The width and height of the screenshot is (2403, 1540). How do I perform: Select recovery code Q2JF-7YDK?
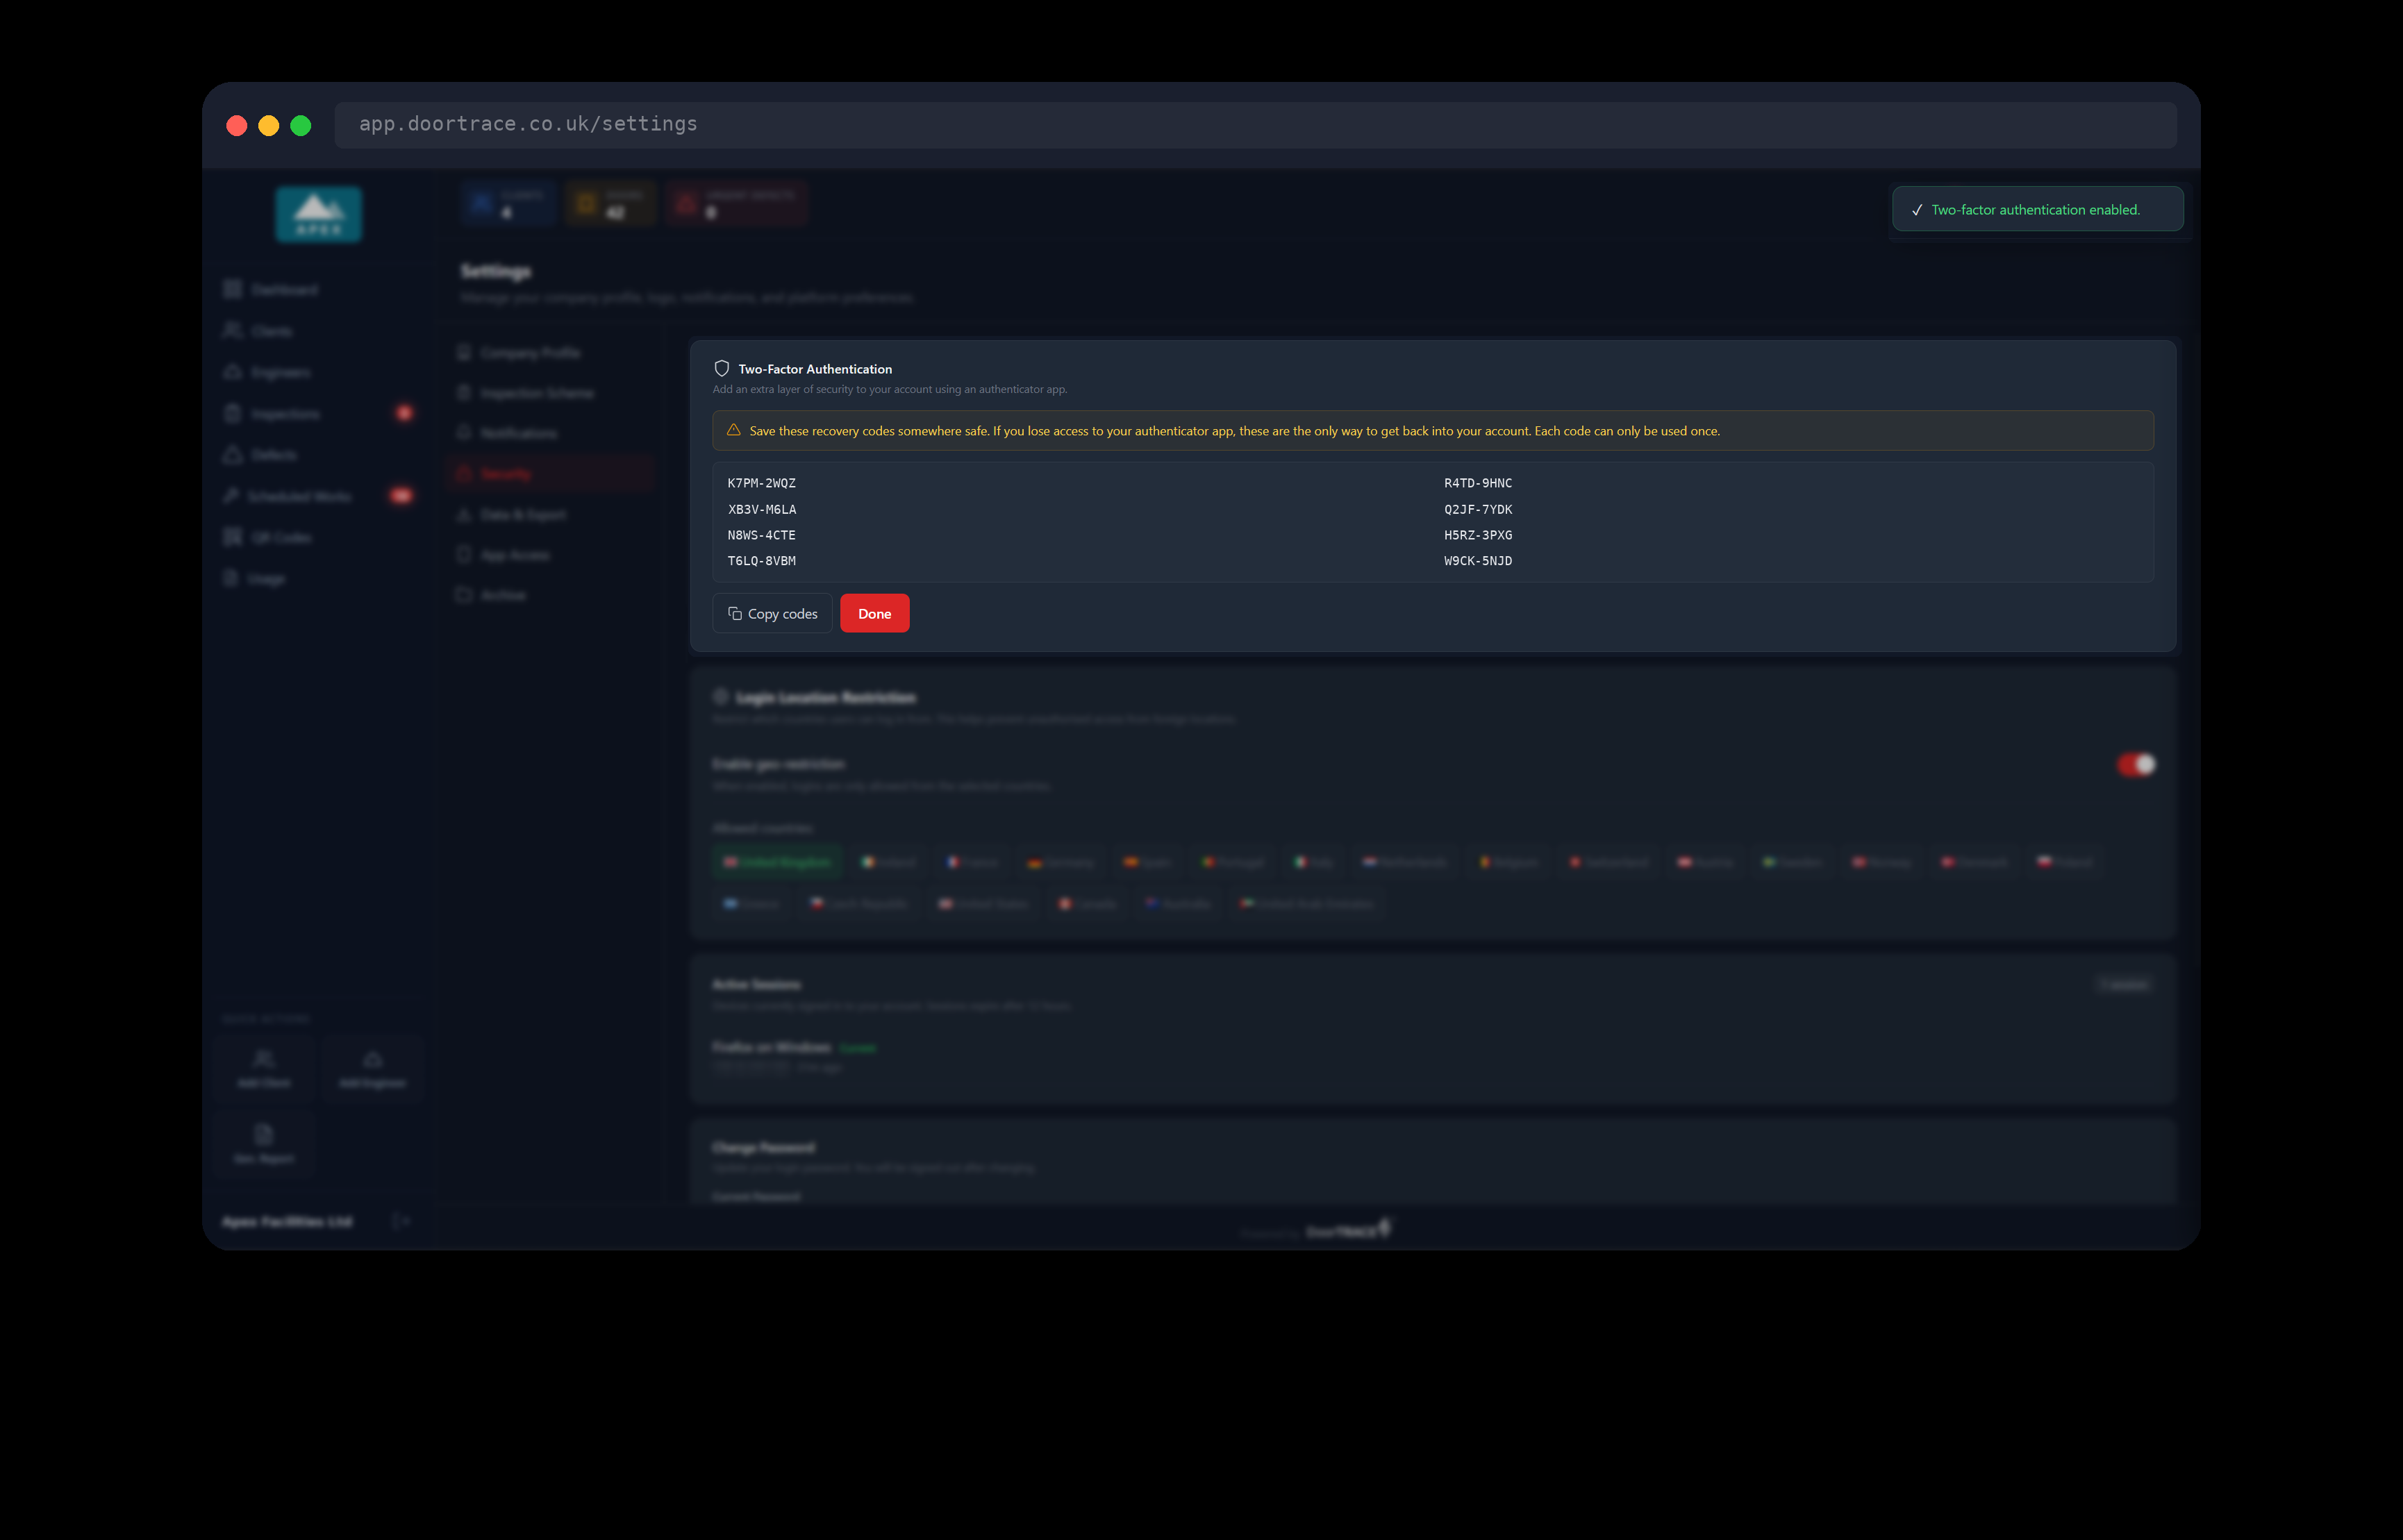click(1478, 509)
